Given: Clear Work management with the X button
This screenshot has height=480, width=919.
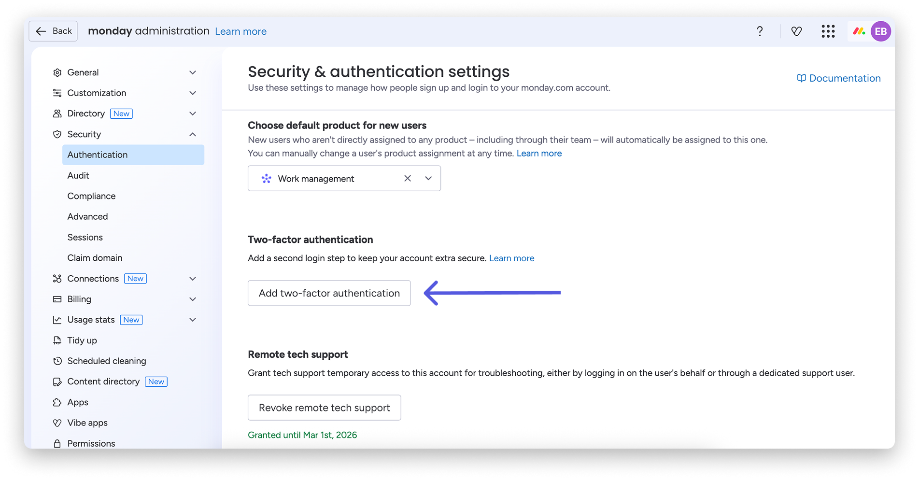Looking at the screenshot, I should (x=407, y=178).
